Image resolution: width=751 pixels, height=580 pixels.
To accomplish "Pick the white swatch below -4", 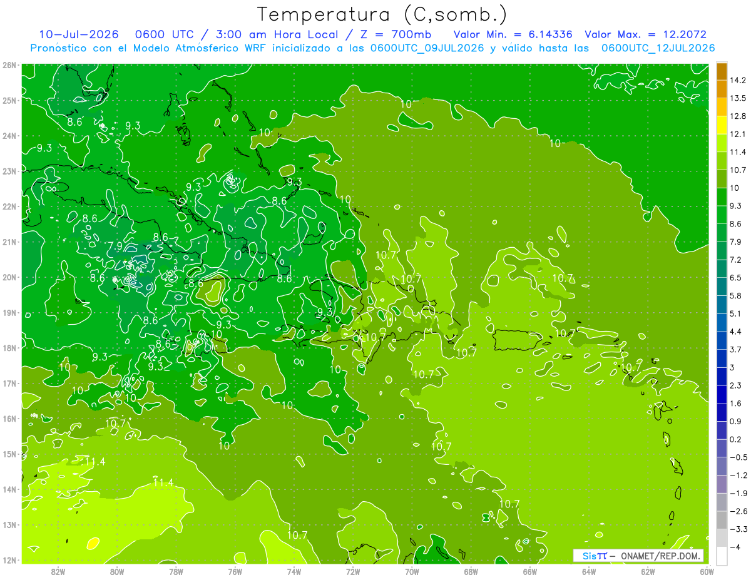I will 722,556.
